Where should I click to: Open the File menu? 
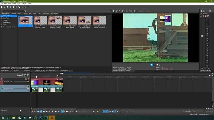pyautogui.click(x=2, y=4)
